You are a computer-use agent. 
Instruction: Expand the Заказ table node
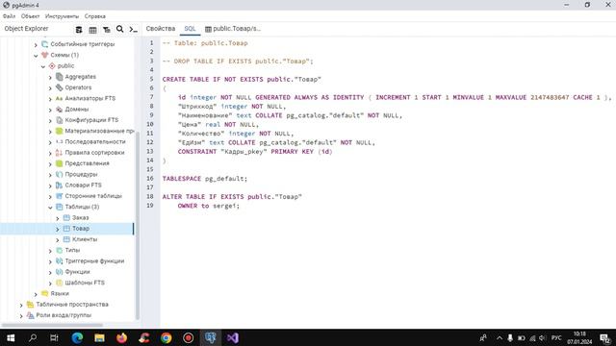click(x=58, y=218)
